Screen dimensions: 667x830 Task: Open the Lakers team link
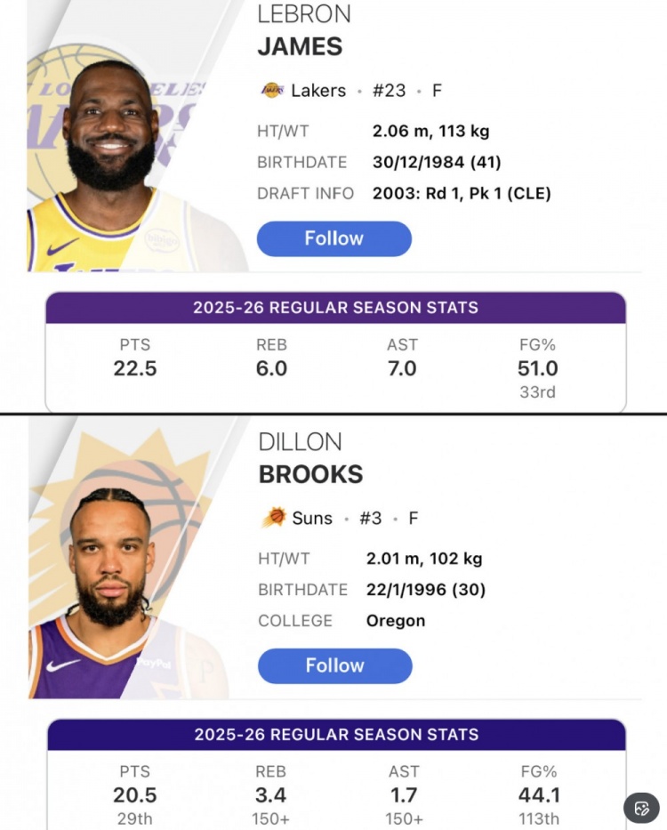(x=317, y=90)
